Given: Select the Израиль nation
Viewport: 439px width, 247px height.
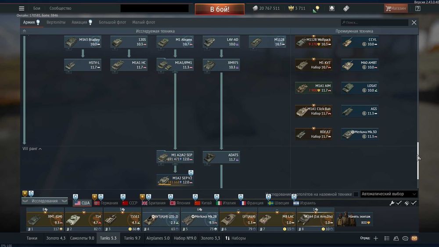Looking at the screenshot, I should [x=304, y=203].
